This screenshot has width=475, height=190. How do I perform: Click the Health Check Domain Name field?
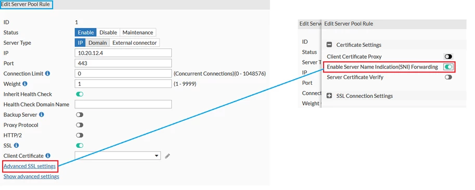[x=123, y=105]
